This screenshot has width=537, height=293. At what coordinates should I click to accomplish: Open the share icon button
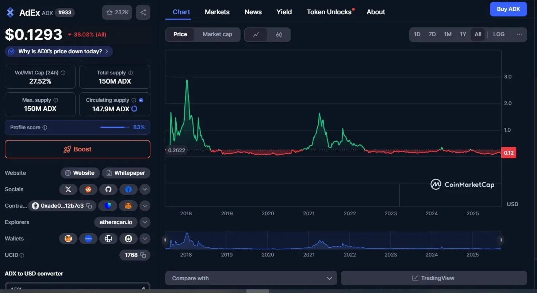[x=143, y=12]
